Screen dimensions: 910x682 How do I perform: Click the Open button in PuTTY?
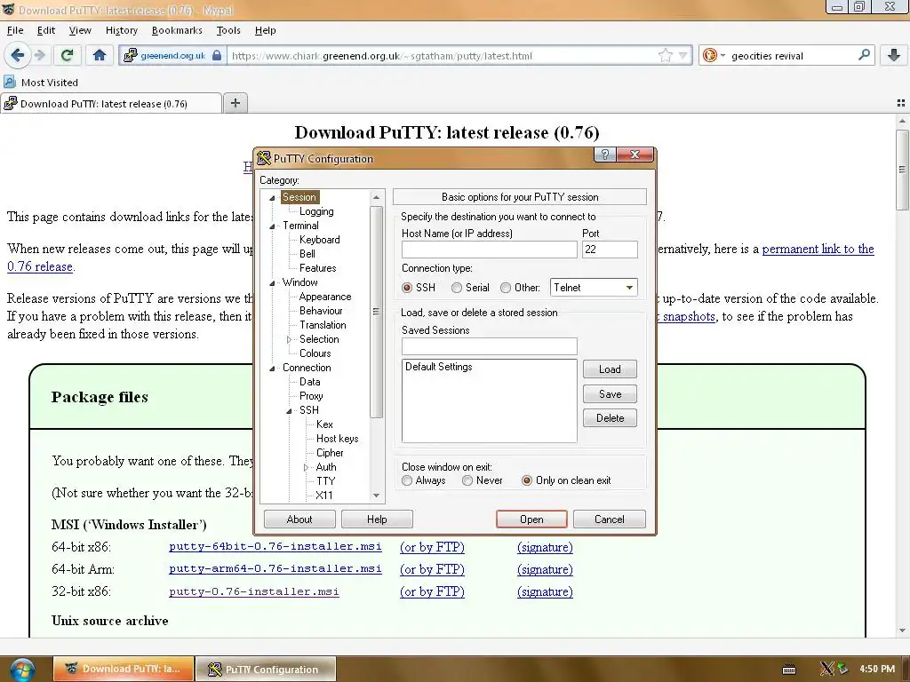531,519
